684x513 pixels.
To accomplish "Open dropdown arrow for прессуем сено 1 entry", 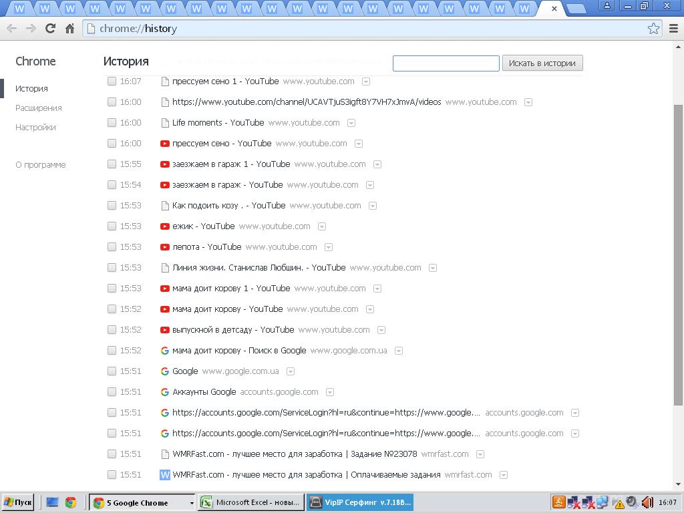I will pos(366,81).
